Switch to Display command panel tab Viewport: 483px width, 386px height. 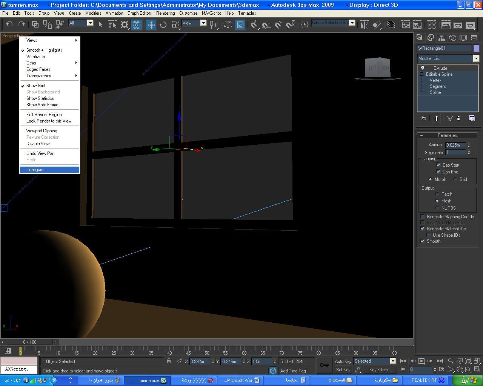pos(463,38)
